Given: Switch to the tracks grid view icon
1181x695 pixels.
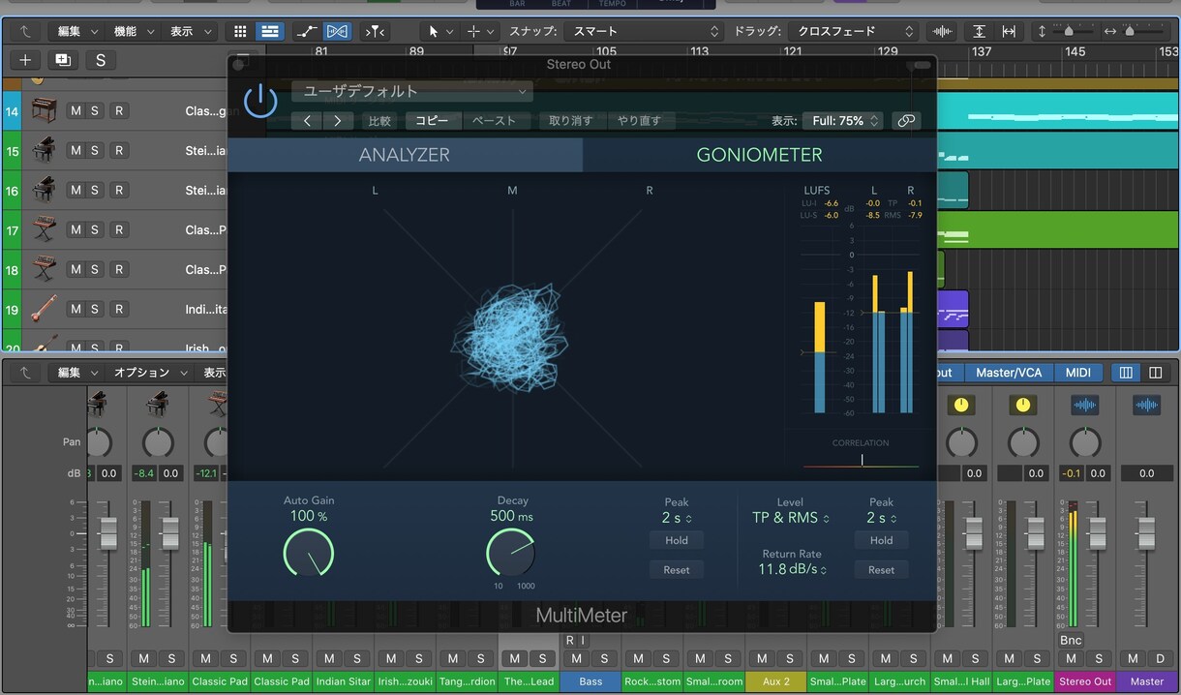Looking at the screenshot, I should click(x=240, y=32).
